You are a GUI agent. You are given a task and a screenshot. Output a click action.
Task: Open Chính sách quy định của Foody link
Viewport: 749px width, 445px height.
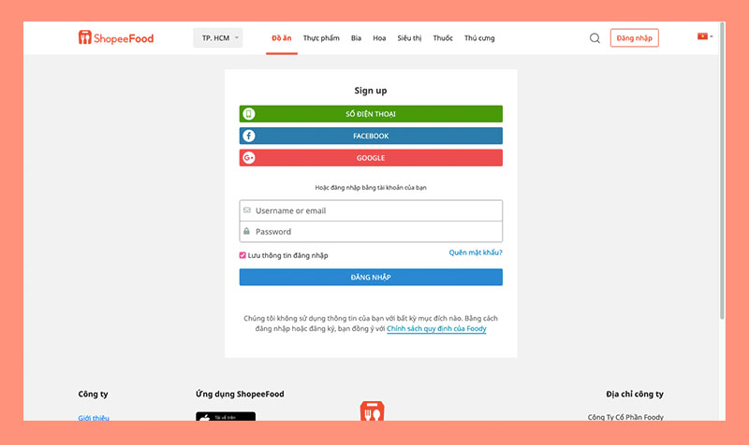(436, 329)
